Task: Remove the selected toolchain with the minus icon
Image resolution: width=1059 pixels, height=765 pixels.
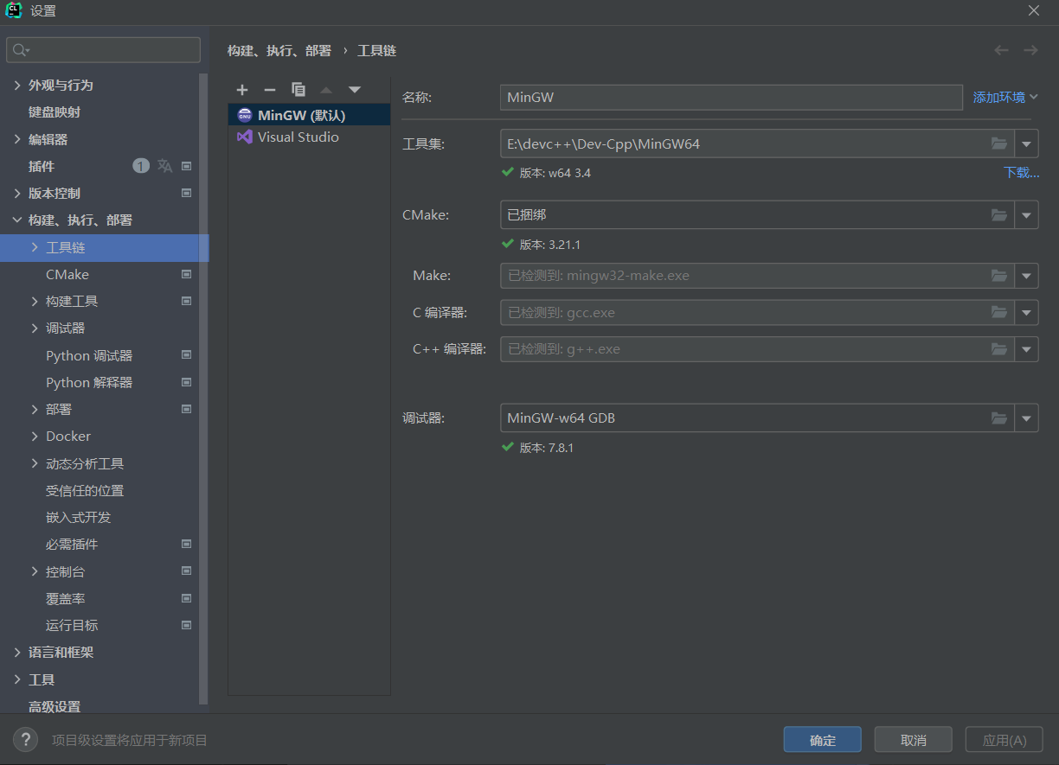Action: coord(270,90)
